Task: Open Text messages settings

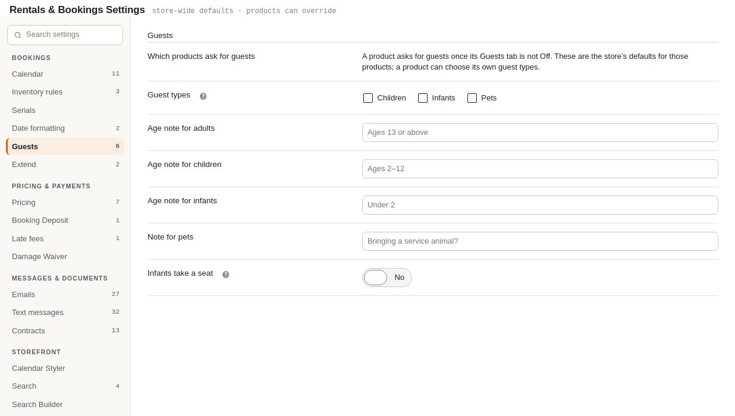Action: [x=65, y=313]
